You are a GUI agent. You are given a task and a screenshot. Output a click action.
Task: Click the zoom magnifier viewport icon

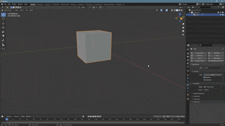tap(183, 24)
